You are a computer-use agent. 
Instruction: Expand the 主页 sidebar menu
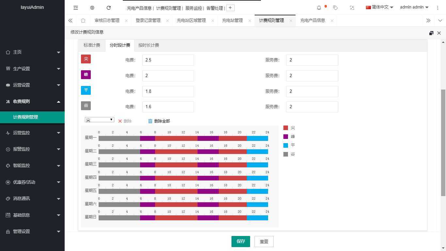(32, 52)
